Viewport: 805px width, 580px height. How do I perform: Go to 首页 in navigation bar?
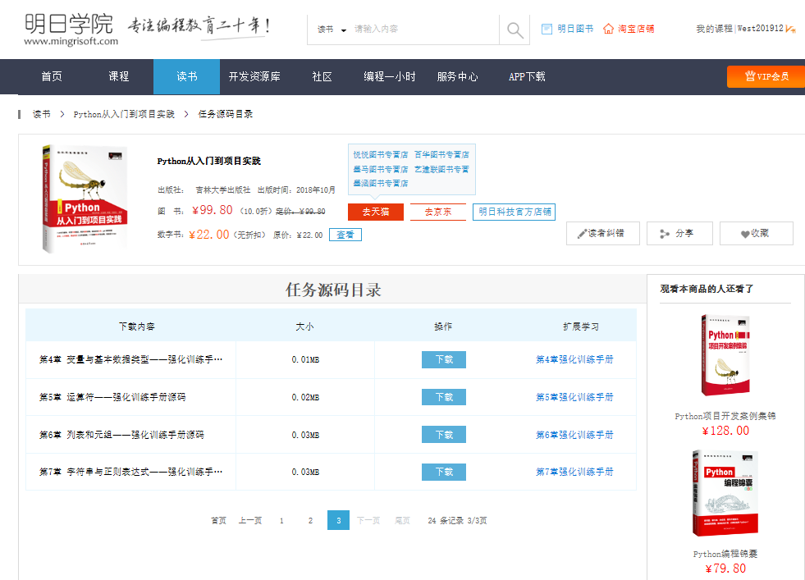52,76
